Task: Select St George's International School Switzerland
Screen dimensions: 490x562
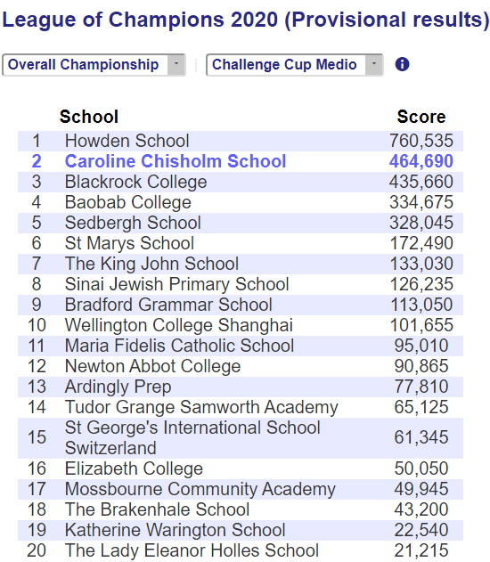Action: click(192, 437)
